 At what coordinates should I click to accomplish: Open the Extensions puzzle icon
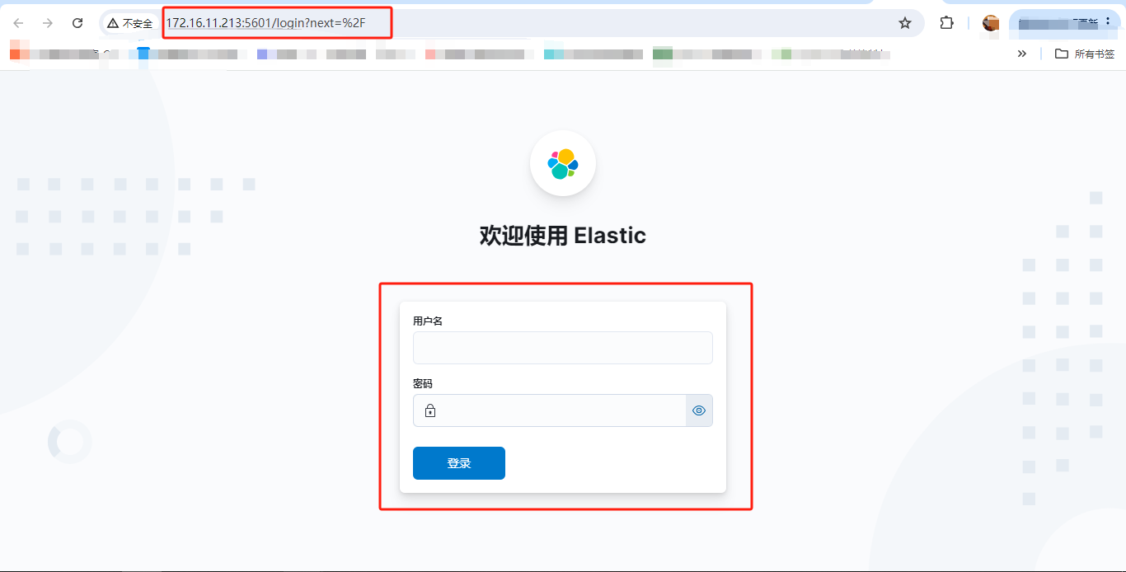click(946, 23)
